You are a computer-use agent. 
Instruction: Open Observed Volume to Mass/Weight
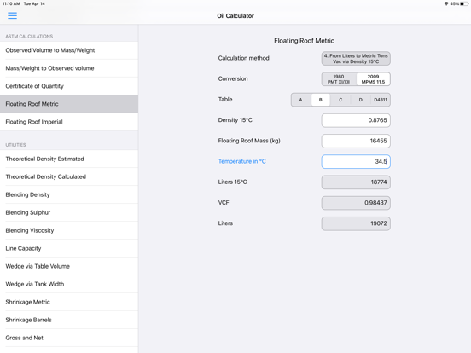click(69, 50)
